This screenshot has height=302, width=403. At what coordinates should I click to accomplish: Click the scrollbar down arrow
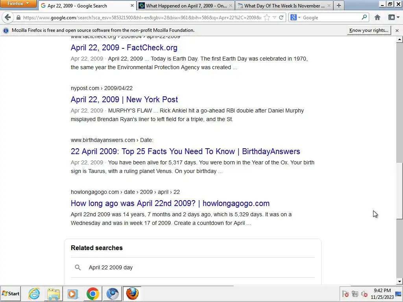coord(399,281)
